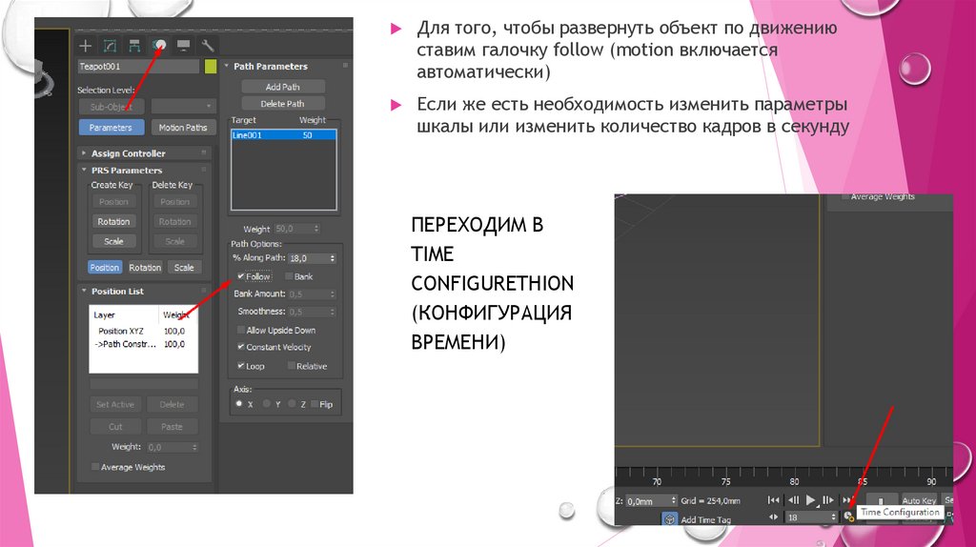Disable the Follow checkbox

tap(240, 276)
